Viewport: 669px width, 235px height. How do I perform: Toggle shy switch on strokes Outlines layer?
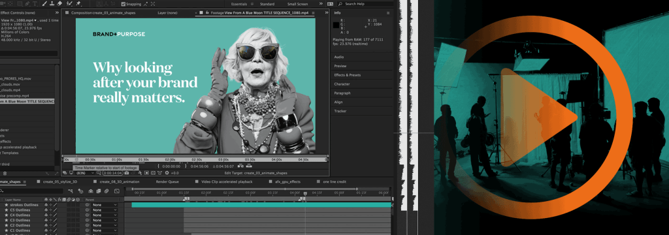pyautogui.click(x=46, y=205)
